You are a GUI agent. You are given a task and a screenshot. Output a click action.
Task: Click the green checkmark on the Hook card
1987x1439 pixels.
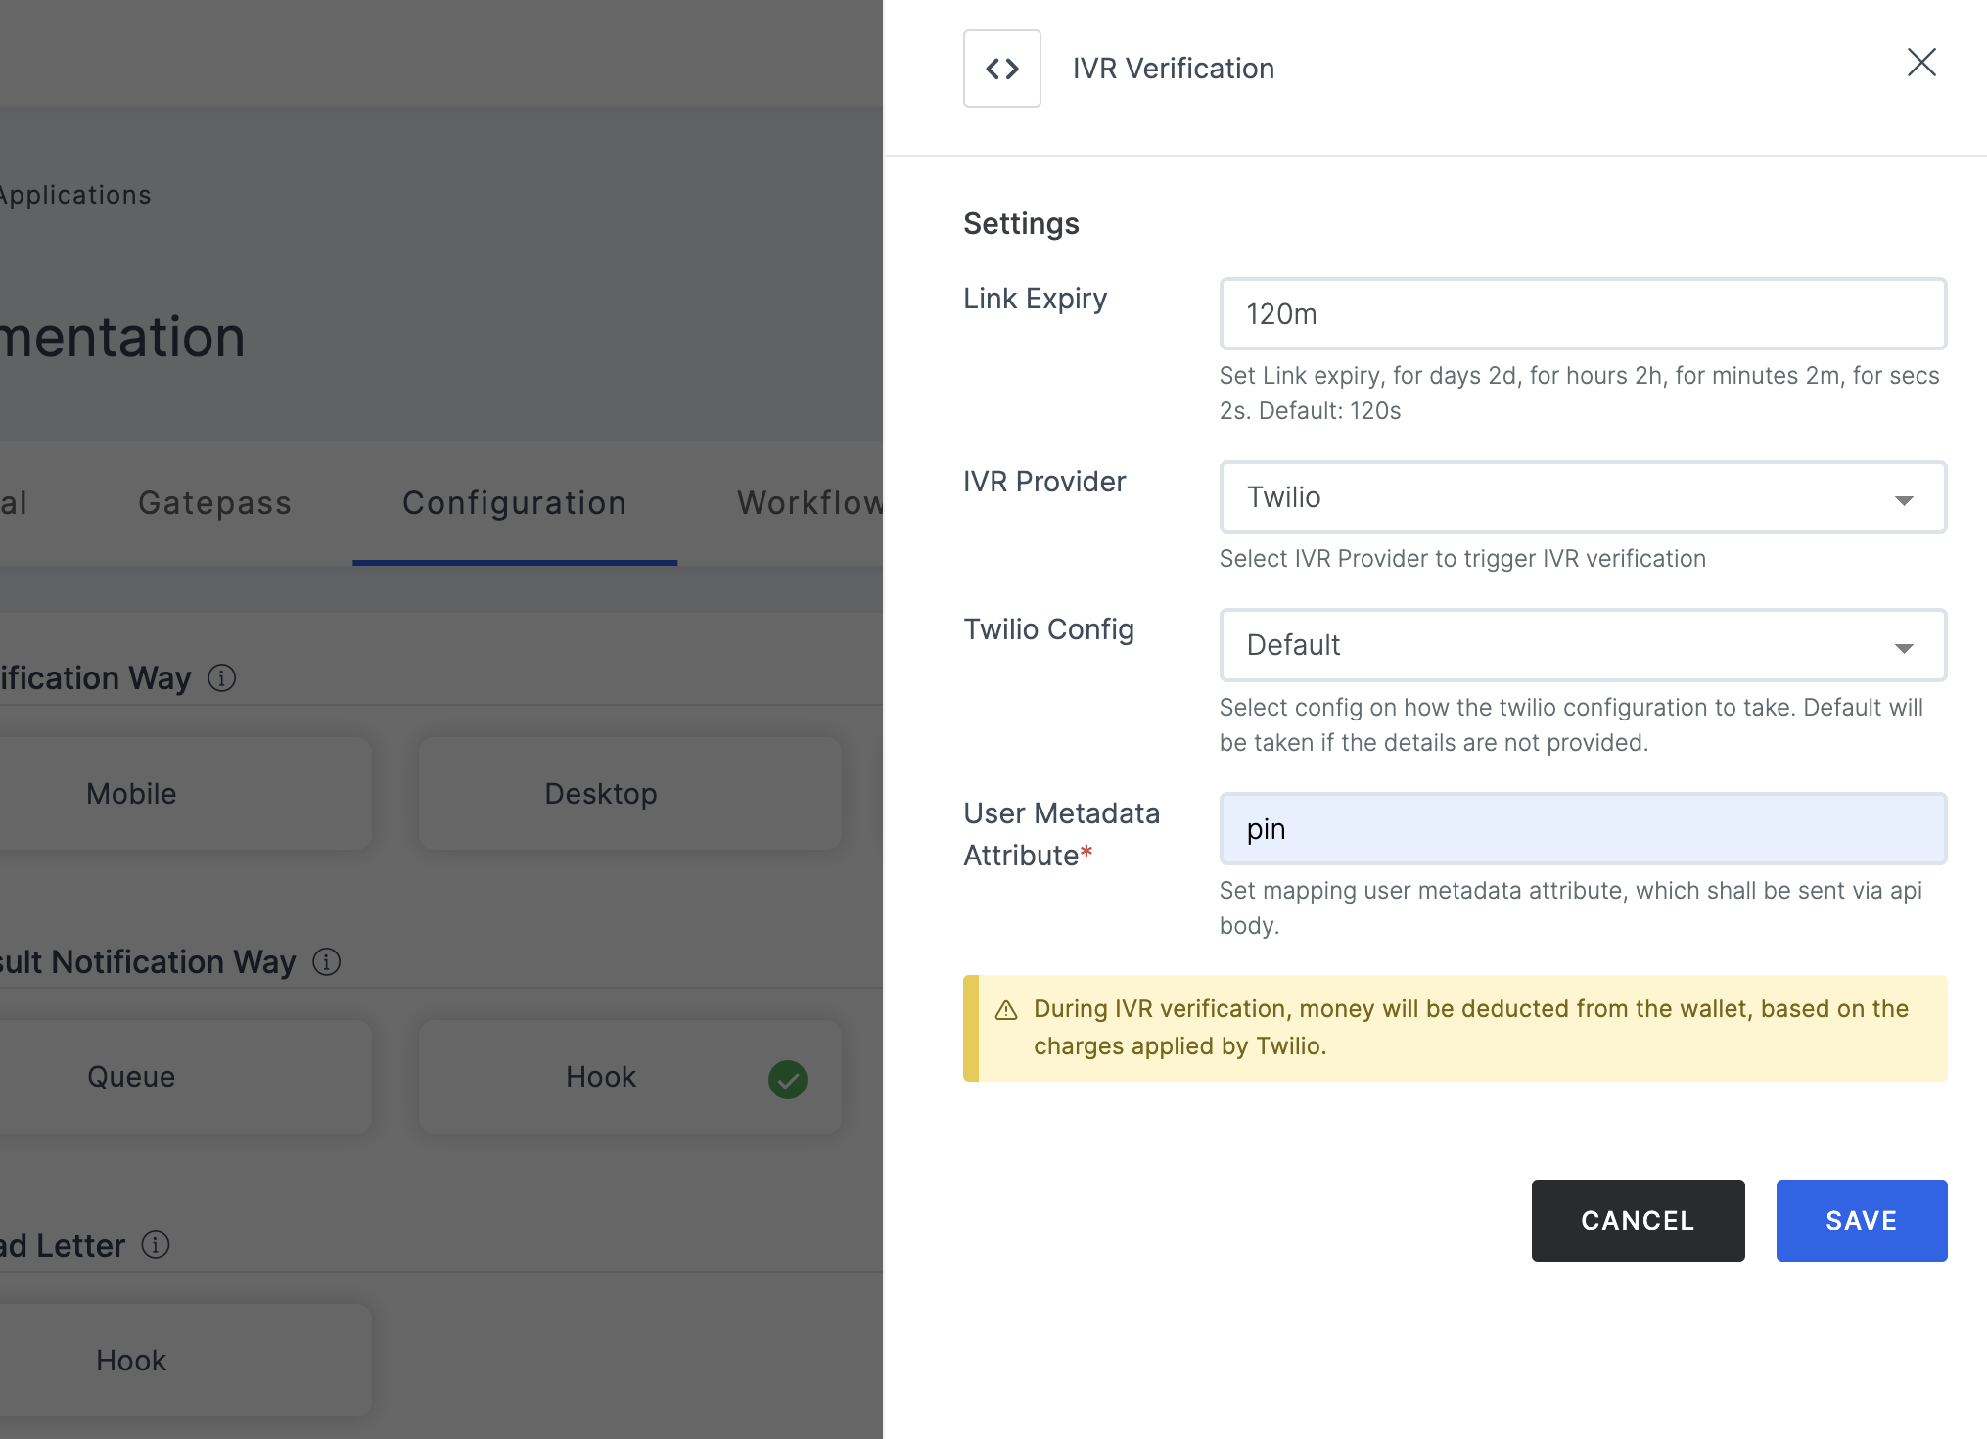click(787, 1079)
